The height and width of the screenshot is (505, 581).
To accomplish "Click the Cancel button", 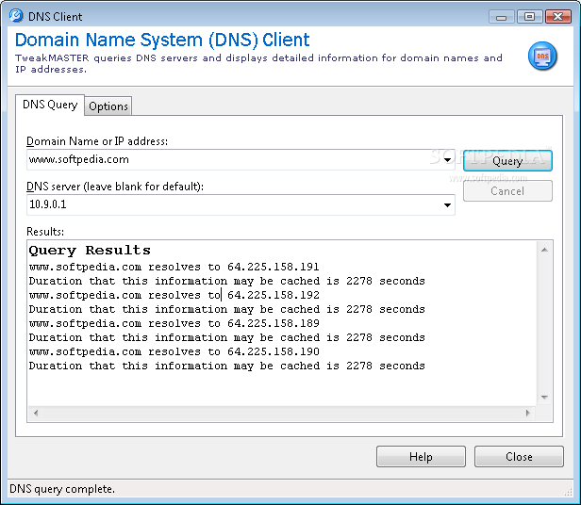I will 507,191.
